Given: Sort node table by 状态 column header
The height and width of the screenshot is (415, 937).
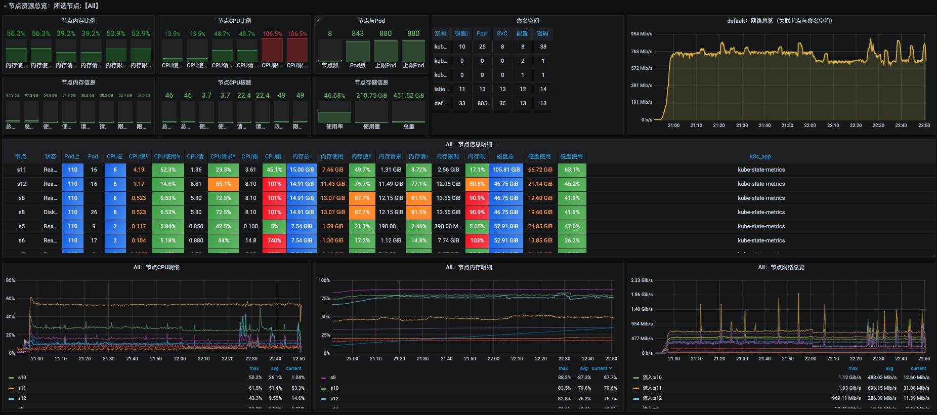Looking at the screenshot, I should click(51, 156).
